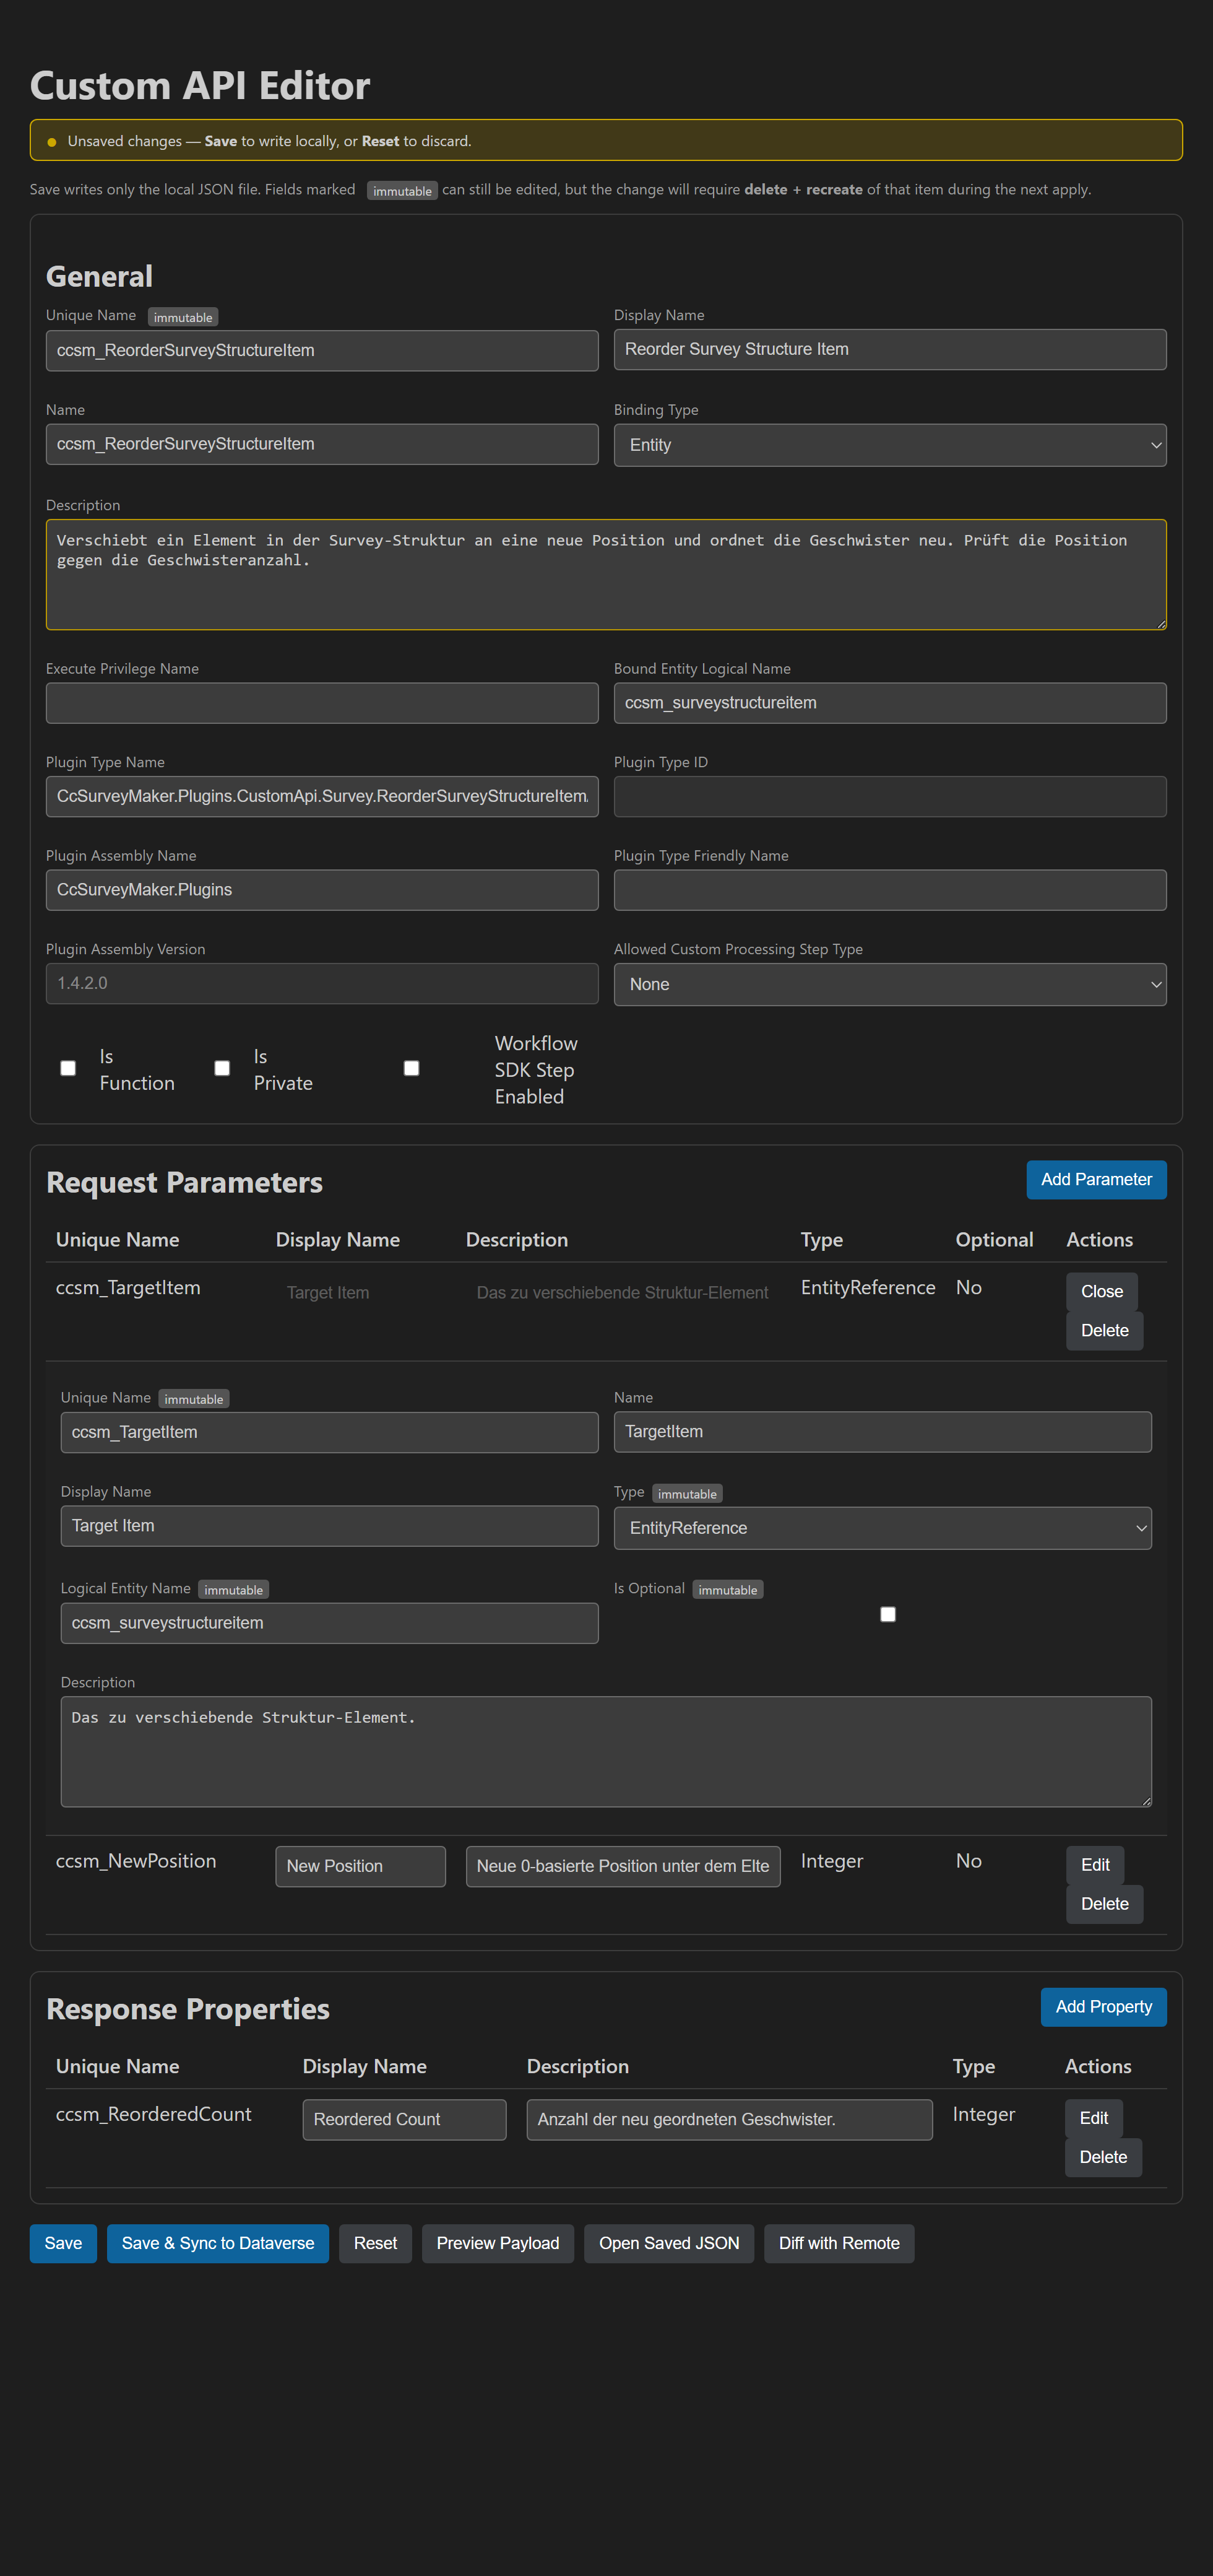Viewport: 1213px width, 2576px height.
Task: Click the Custom API Editor title
Action: tap(200, 86)
